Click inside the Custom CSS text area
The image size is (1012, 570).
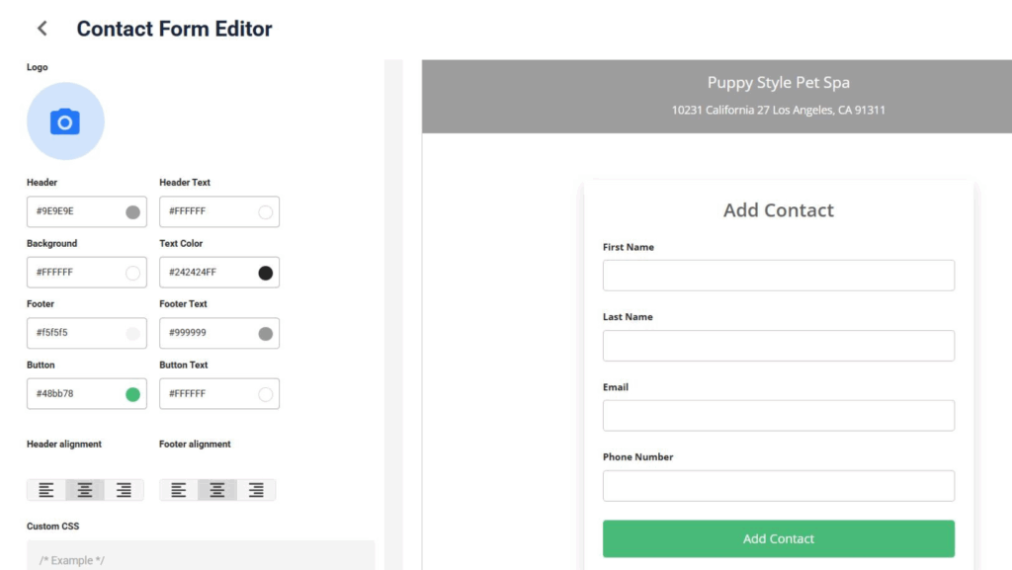(201, 555)
